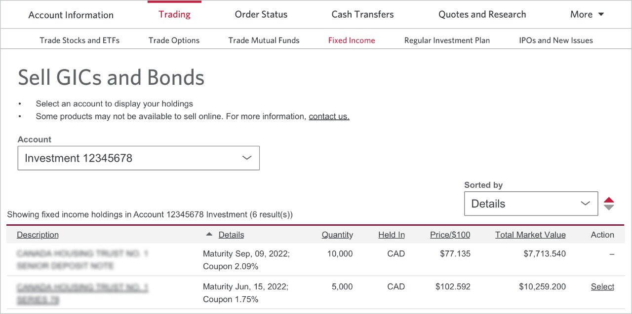632x314 pixels.
Task: Go to Trade Mutual Funds
Action: pyautogui.click(x=264, y=40)
